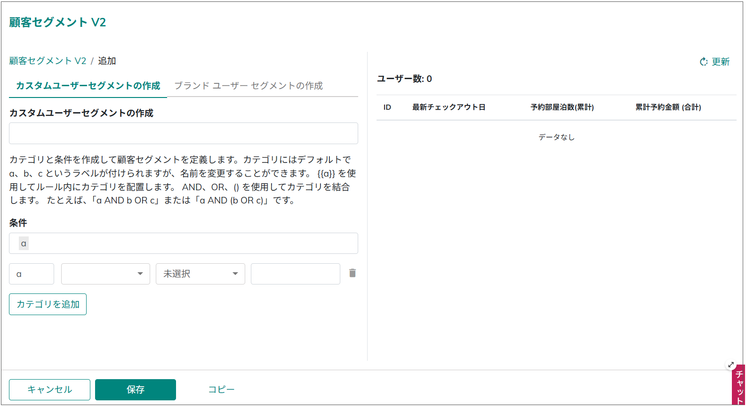Click the expand arrows icon above chat
The image size is (746, 406).
[731, 365]
